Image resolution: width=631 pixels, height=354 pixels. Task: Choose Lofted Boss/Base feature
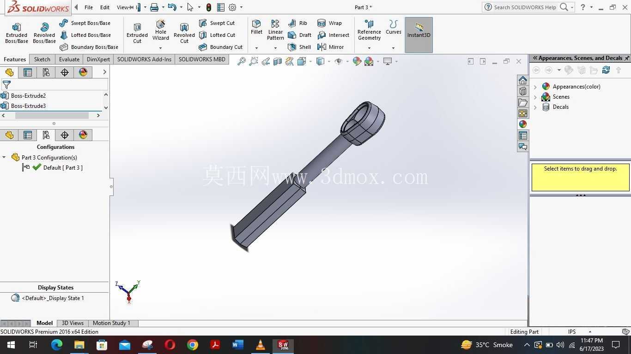tap(85, 35)
